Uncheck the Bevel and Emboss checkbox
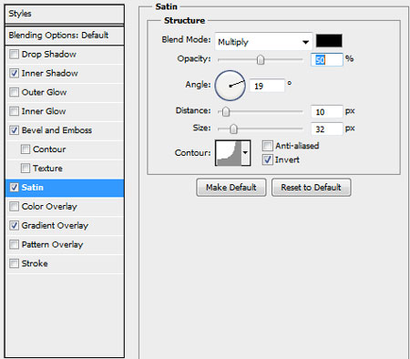Screen dimensions: 410x359 click(x=14, y=130)
